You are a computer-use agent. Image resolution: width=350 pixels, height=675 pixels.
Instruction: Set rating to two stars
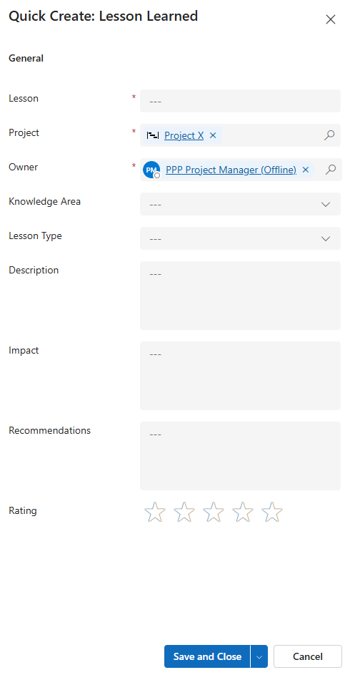tap(184, 512)
